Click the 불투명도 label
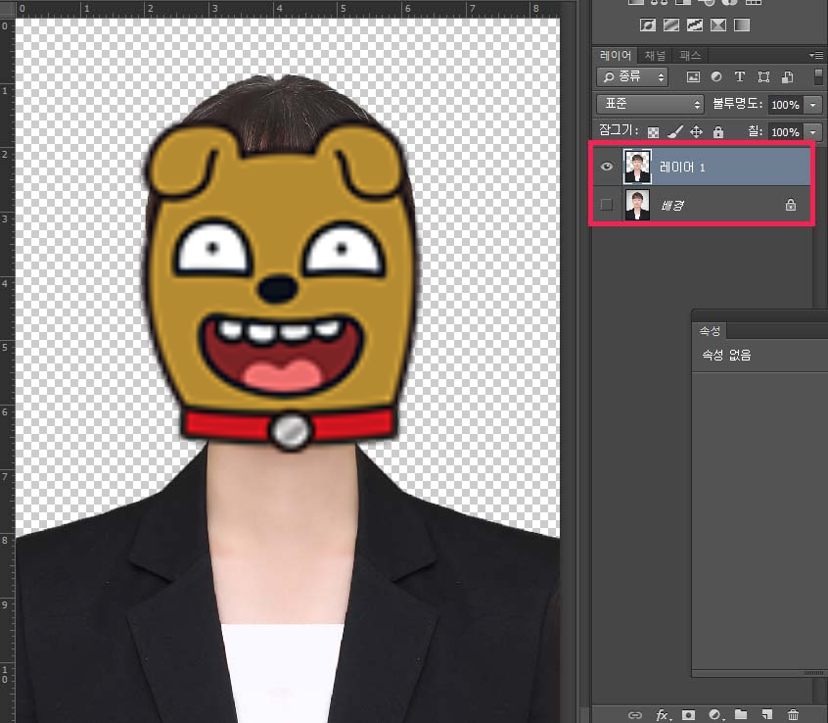 click(737, 104)
